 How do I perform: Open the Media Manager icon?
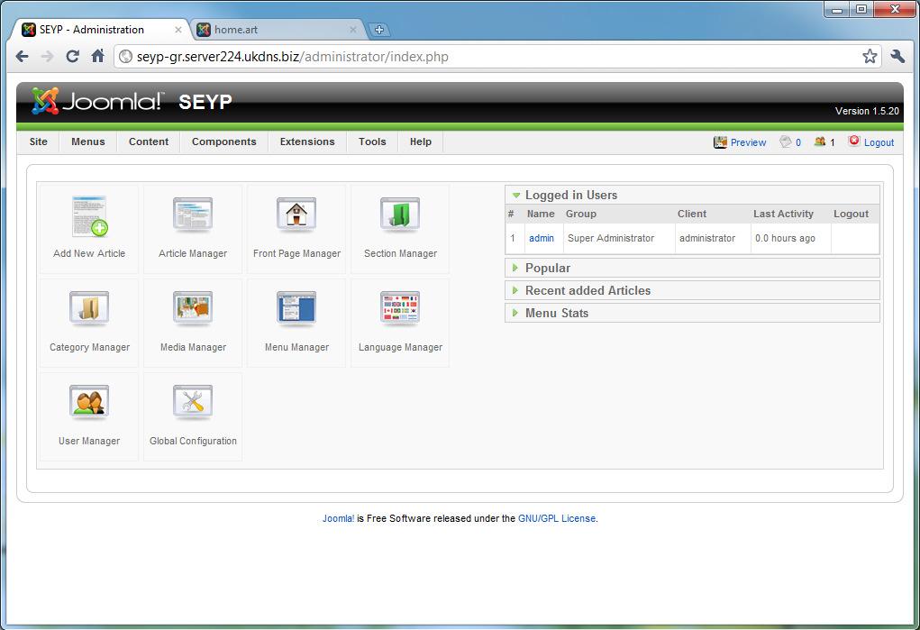pos(193,309)
